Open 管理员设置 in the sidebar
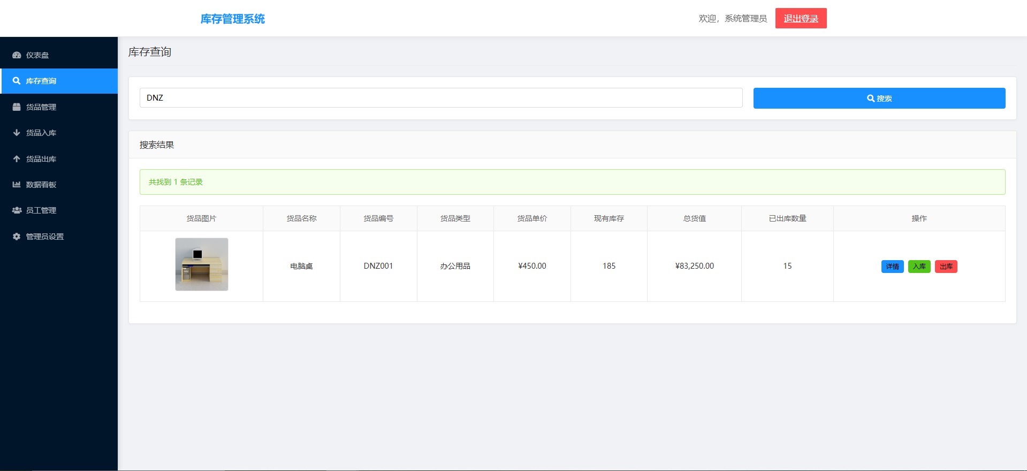 coord(59,237)
